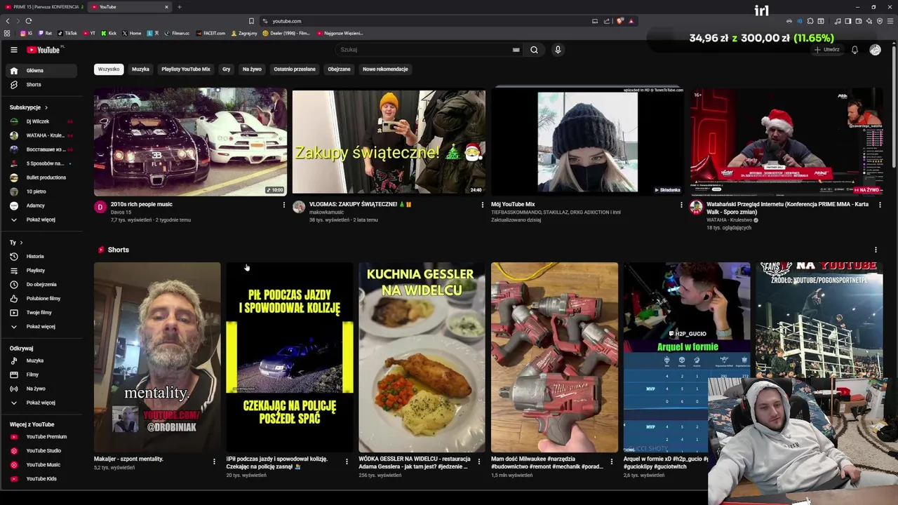Viewport: 898px width, 505px height.
Task: Open YouTube Kids in the sidebar
Action: tap(41, 478)
